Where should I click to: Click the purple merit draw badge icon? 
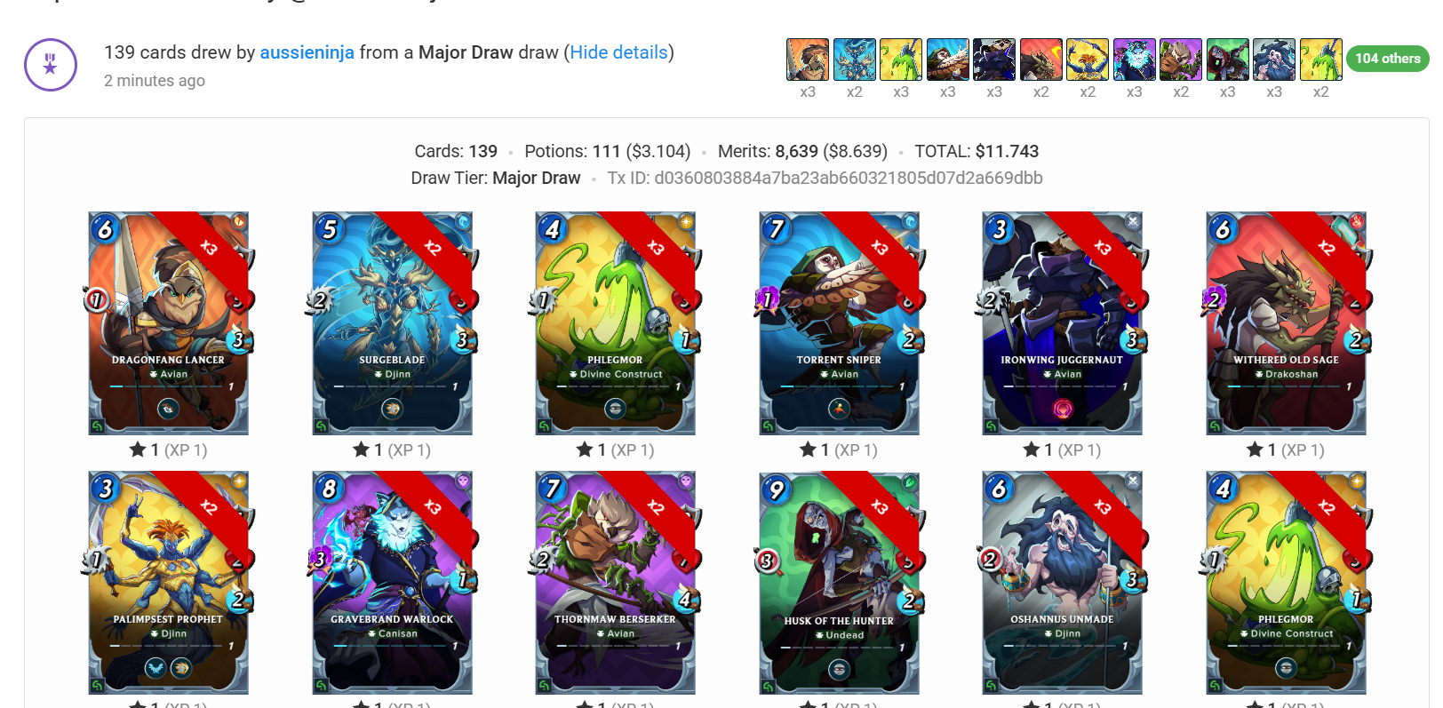(51, 65)
